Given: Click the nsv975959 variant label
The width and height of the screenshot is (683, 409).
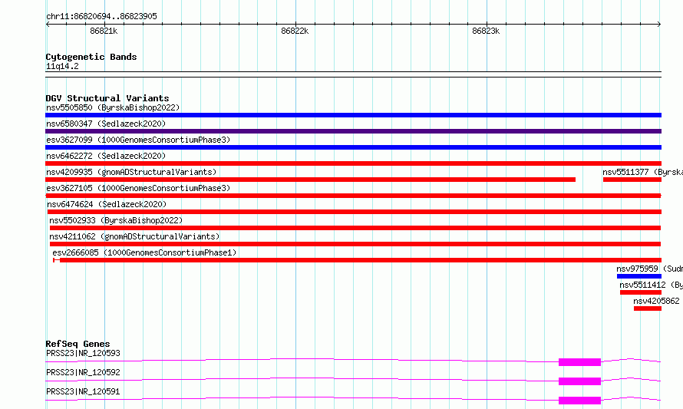Looking at the screenshot, I should (x=649, y=269).
